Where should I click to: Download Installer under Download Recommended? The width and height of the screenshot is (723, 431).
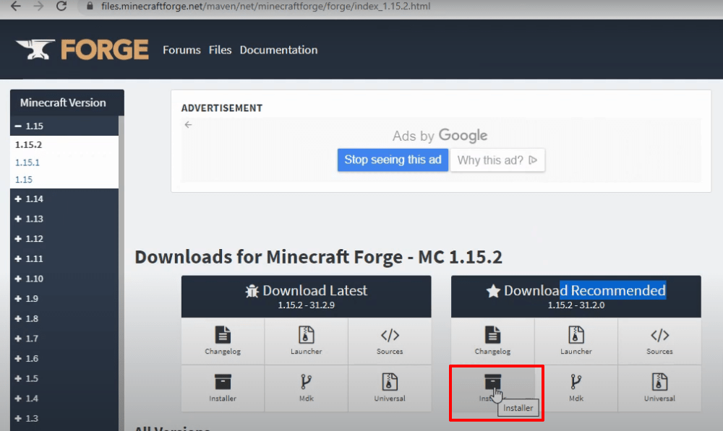(492, 388)
